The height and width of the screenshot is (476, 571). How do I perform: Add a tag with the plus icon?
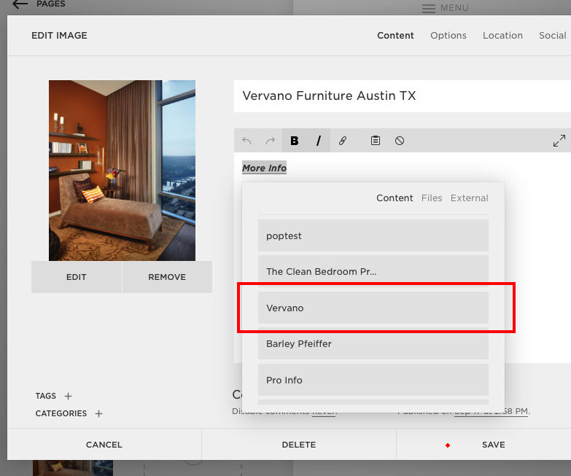(68, 396)
